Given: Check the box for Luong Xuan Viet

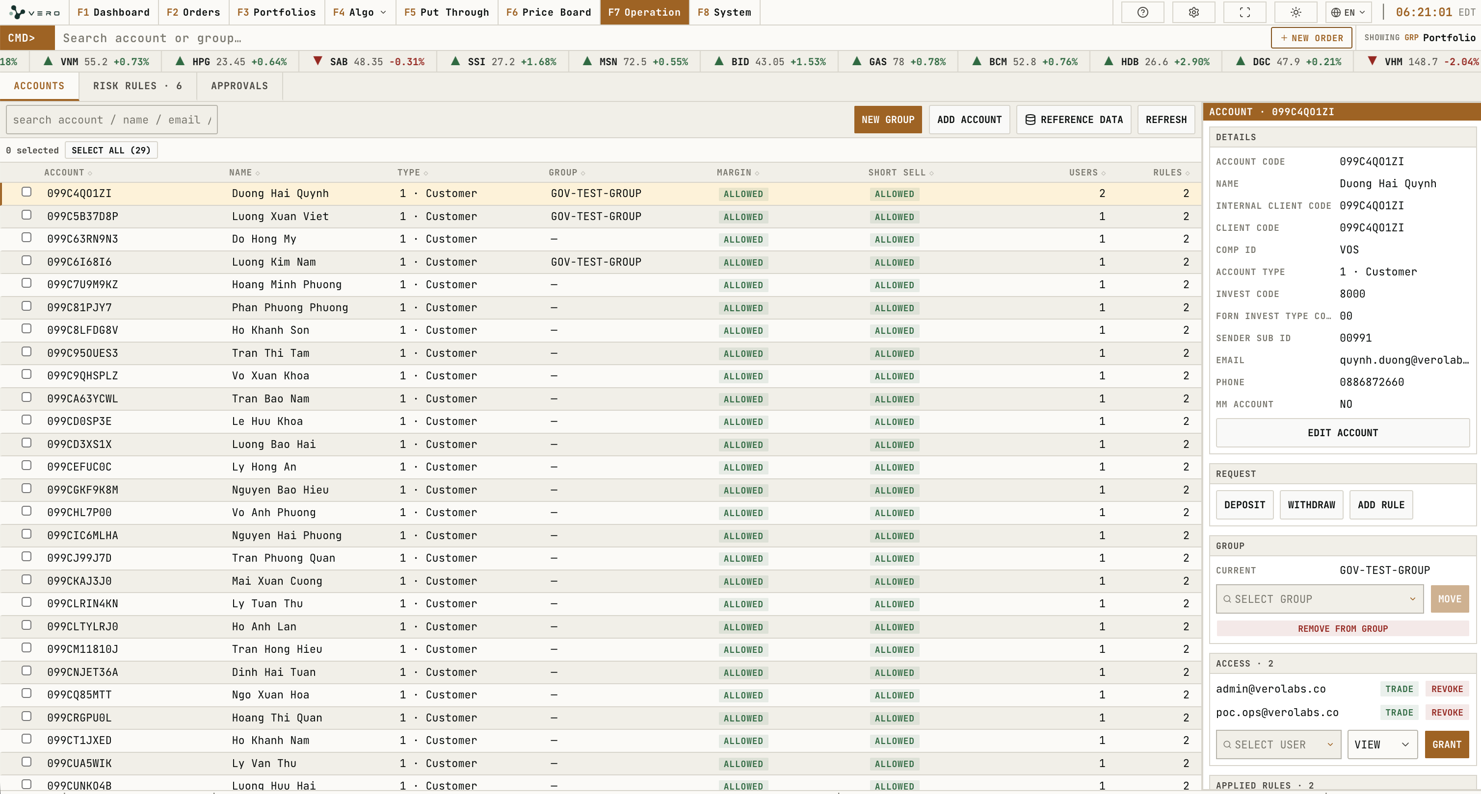Looking at the screenshot, I should point(26,215).
